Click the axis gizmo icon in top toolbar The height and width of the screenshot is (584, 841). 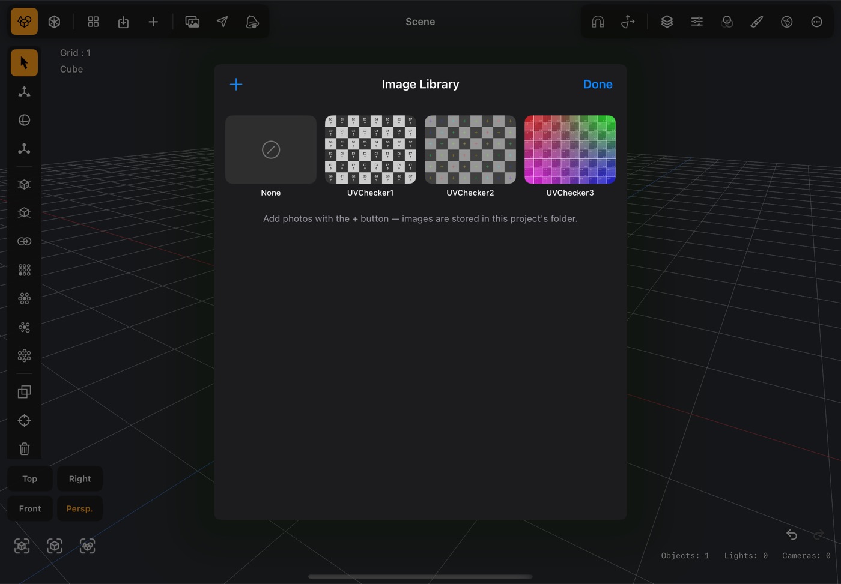point(628,22)
